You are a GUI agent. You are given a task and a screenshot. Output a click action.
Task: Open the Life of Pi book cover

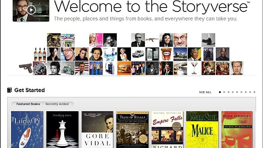pyautogui.click(x=27, y=130)
